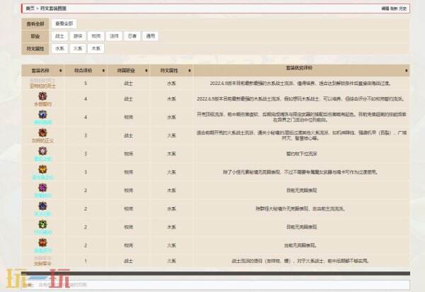This screenshot has height=292, width=425.
Task: Open the dark-blue rune icon in the rating 2 牧师 水系 row
Action: [42, 206]
